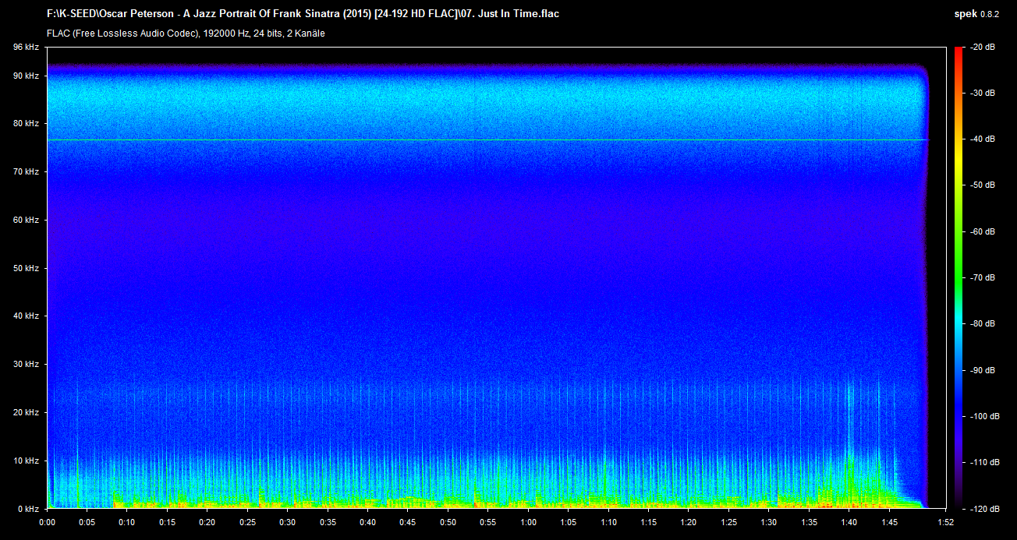Click the color scale bar legend

coord(959,277)
